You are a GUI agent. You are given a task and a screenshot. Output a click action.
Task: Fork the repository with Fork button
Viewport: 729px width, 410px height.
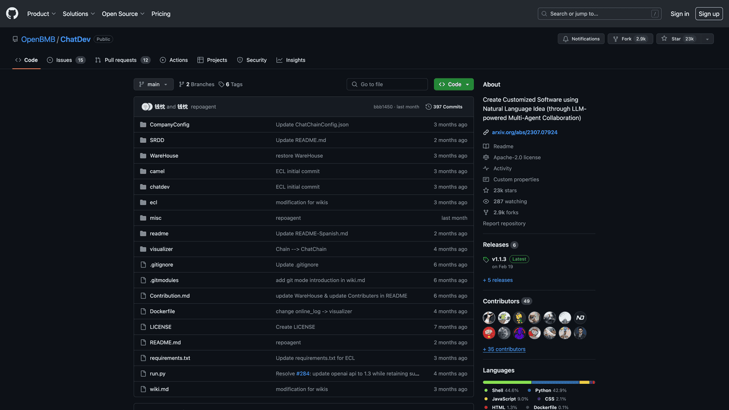629,39
